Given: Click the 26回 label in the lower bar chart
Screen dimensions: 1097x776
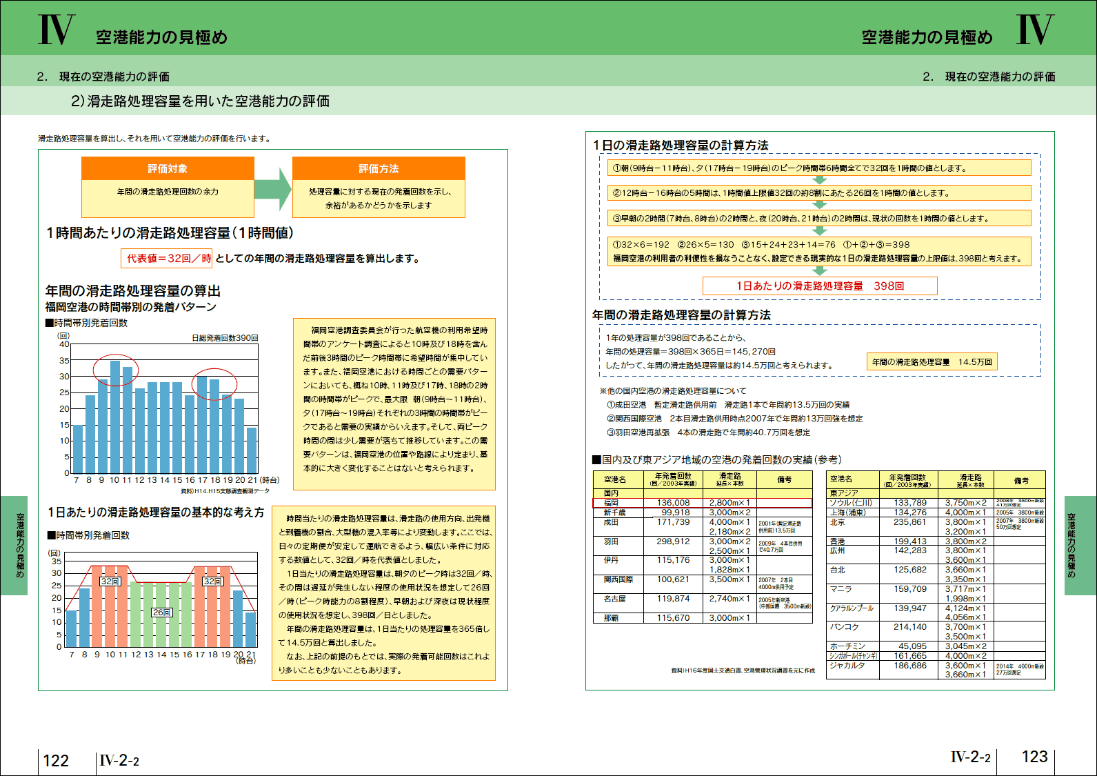Looking at the screenshot, I should point(161,613).
